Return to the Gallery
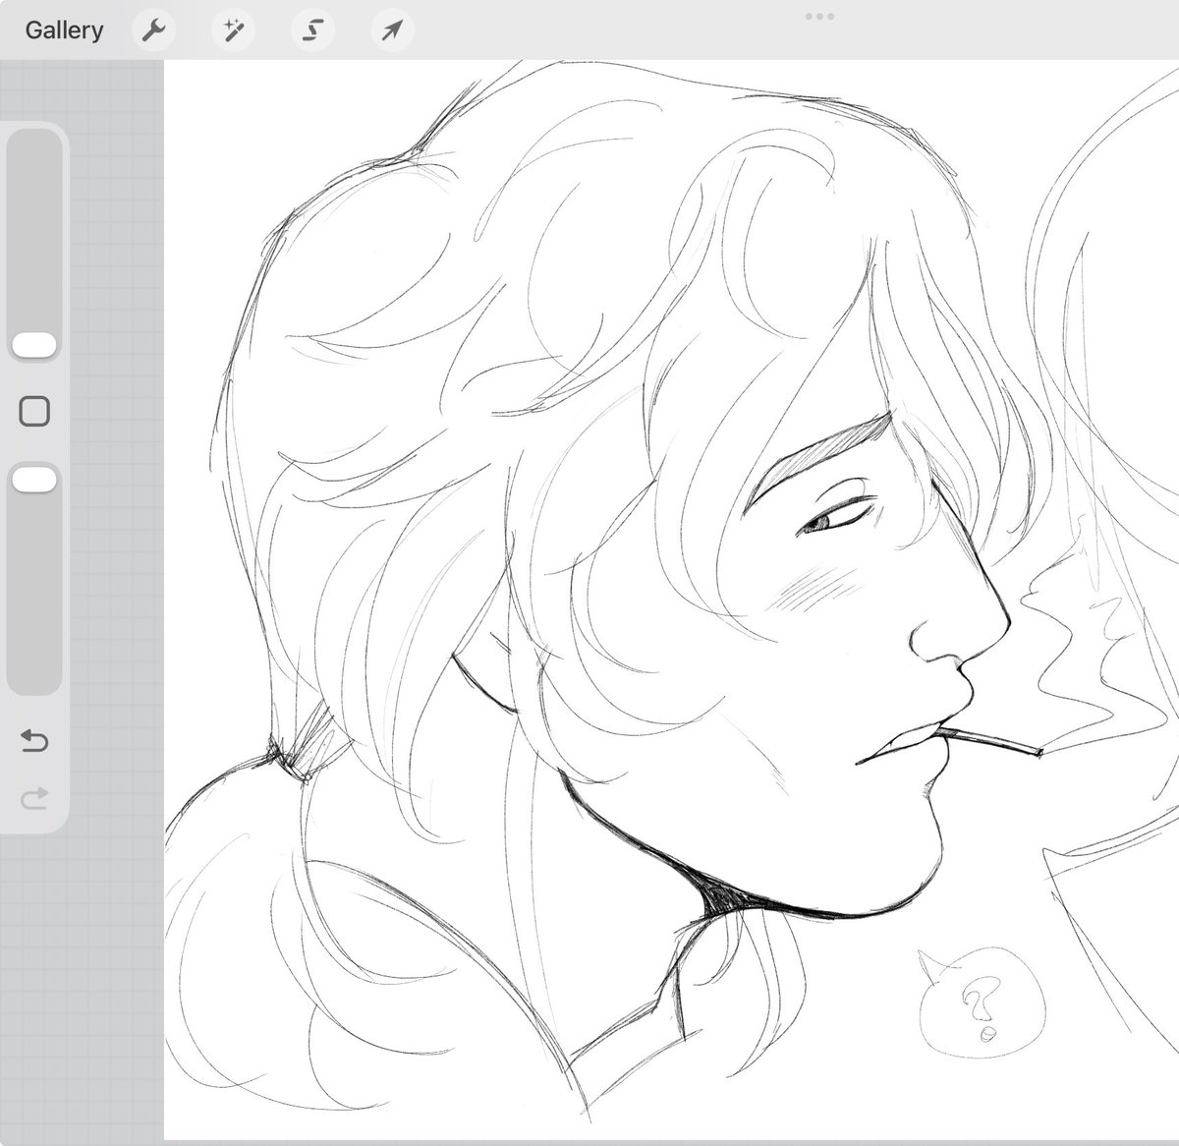The image size is (1179, 1146). (63, 29)
